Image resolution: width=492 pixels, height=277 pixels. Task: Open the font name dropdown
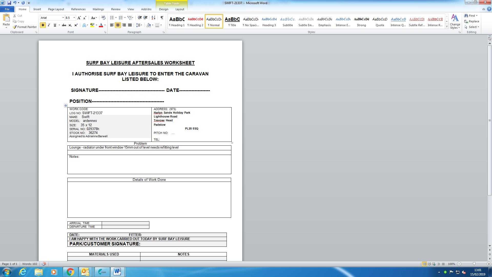tap(63, 18)
